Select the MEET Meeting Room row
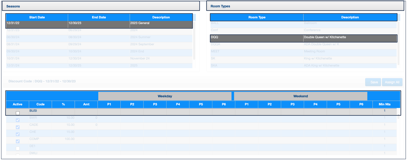This screenshot has width=407, height=160. [x=303, y=51]
